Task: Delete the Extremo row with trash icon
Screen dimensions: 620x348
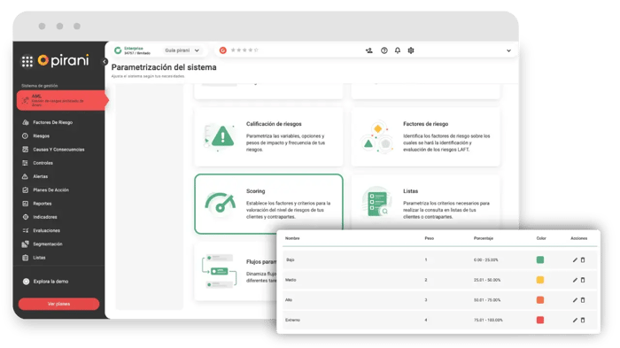Action: point(583,320)
